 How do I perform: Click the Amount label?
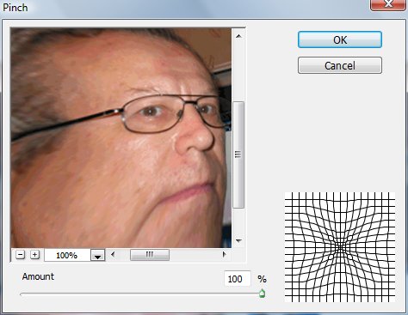pyautogui.click(x=38, y=276)
